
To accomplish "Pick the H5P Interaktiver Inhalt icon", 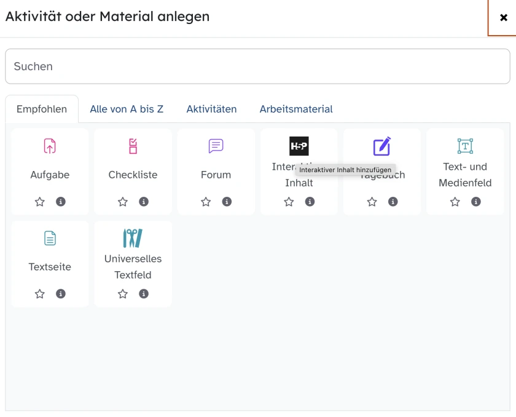I will point(299,146).
